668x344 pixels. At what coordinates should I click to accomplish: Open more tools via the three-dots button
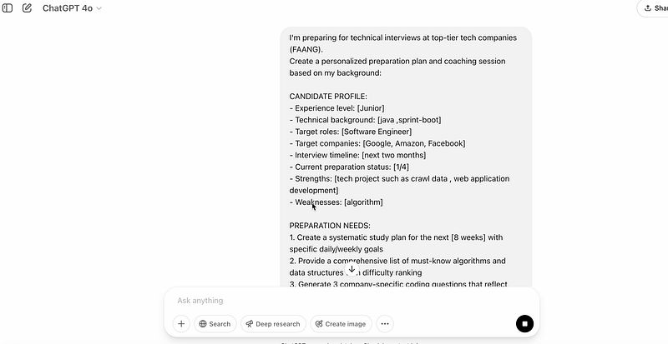click(384, 324)
